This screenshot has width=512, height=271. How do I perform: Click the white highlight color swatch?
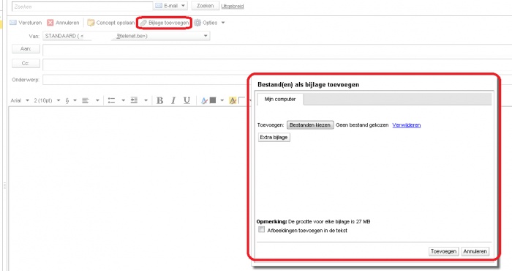(x=241, y=100)
